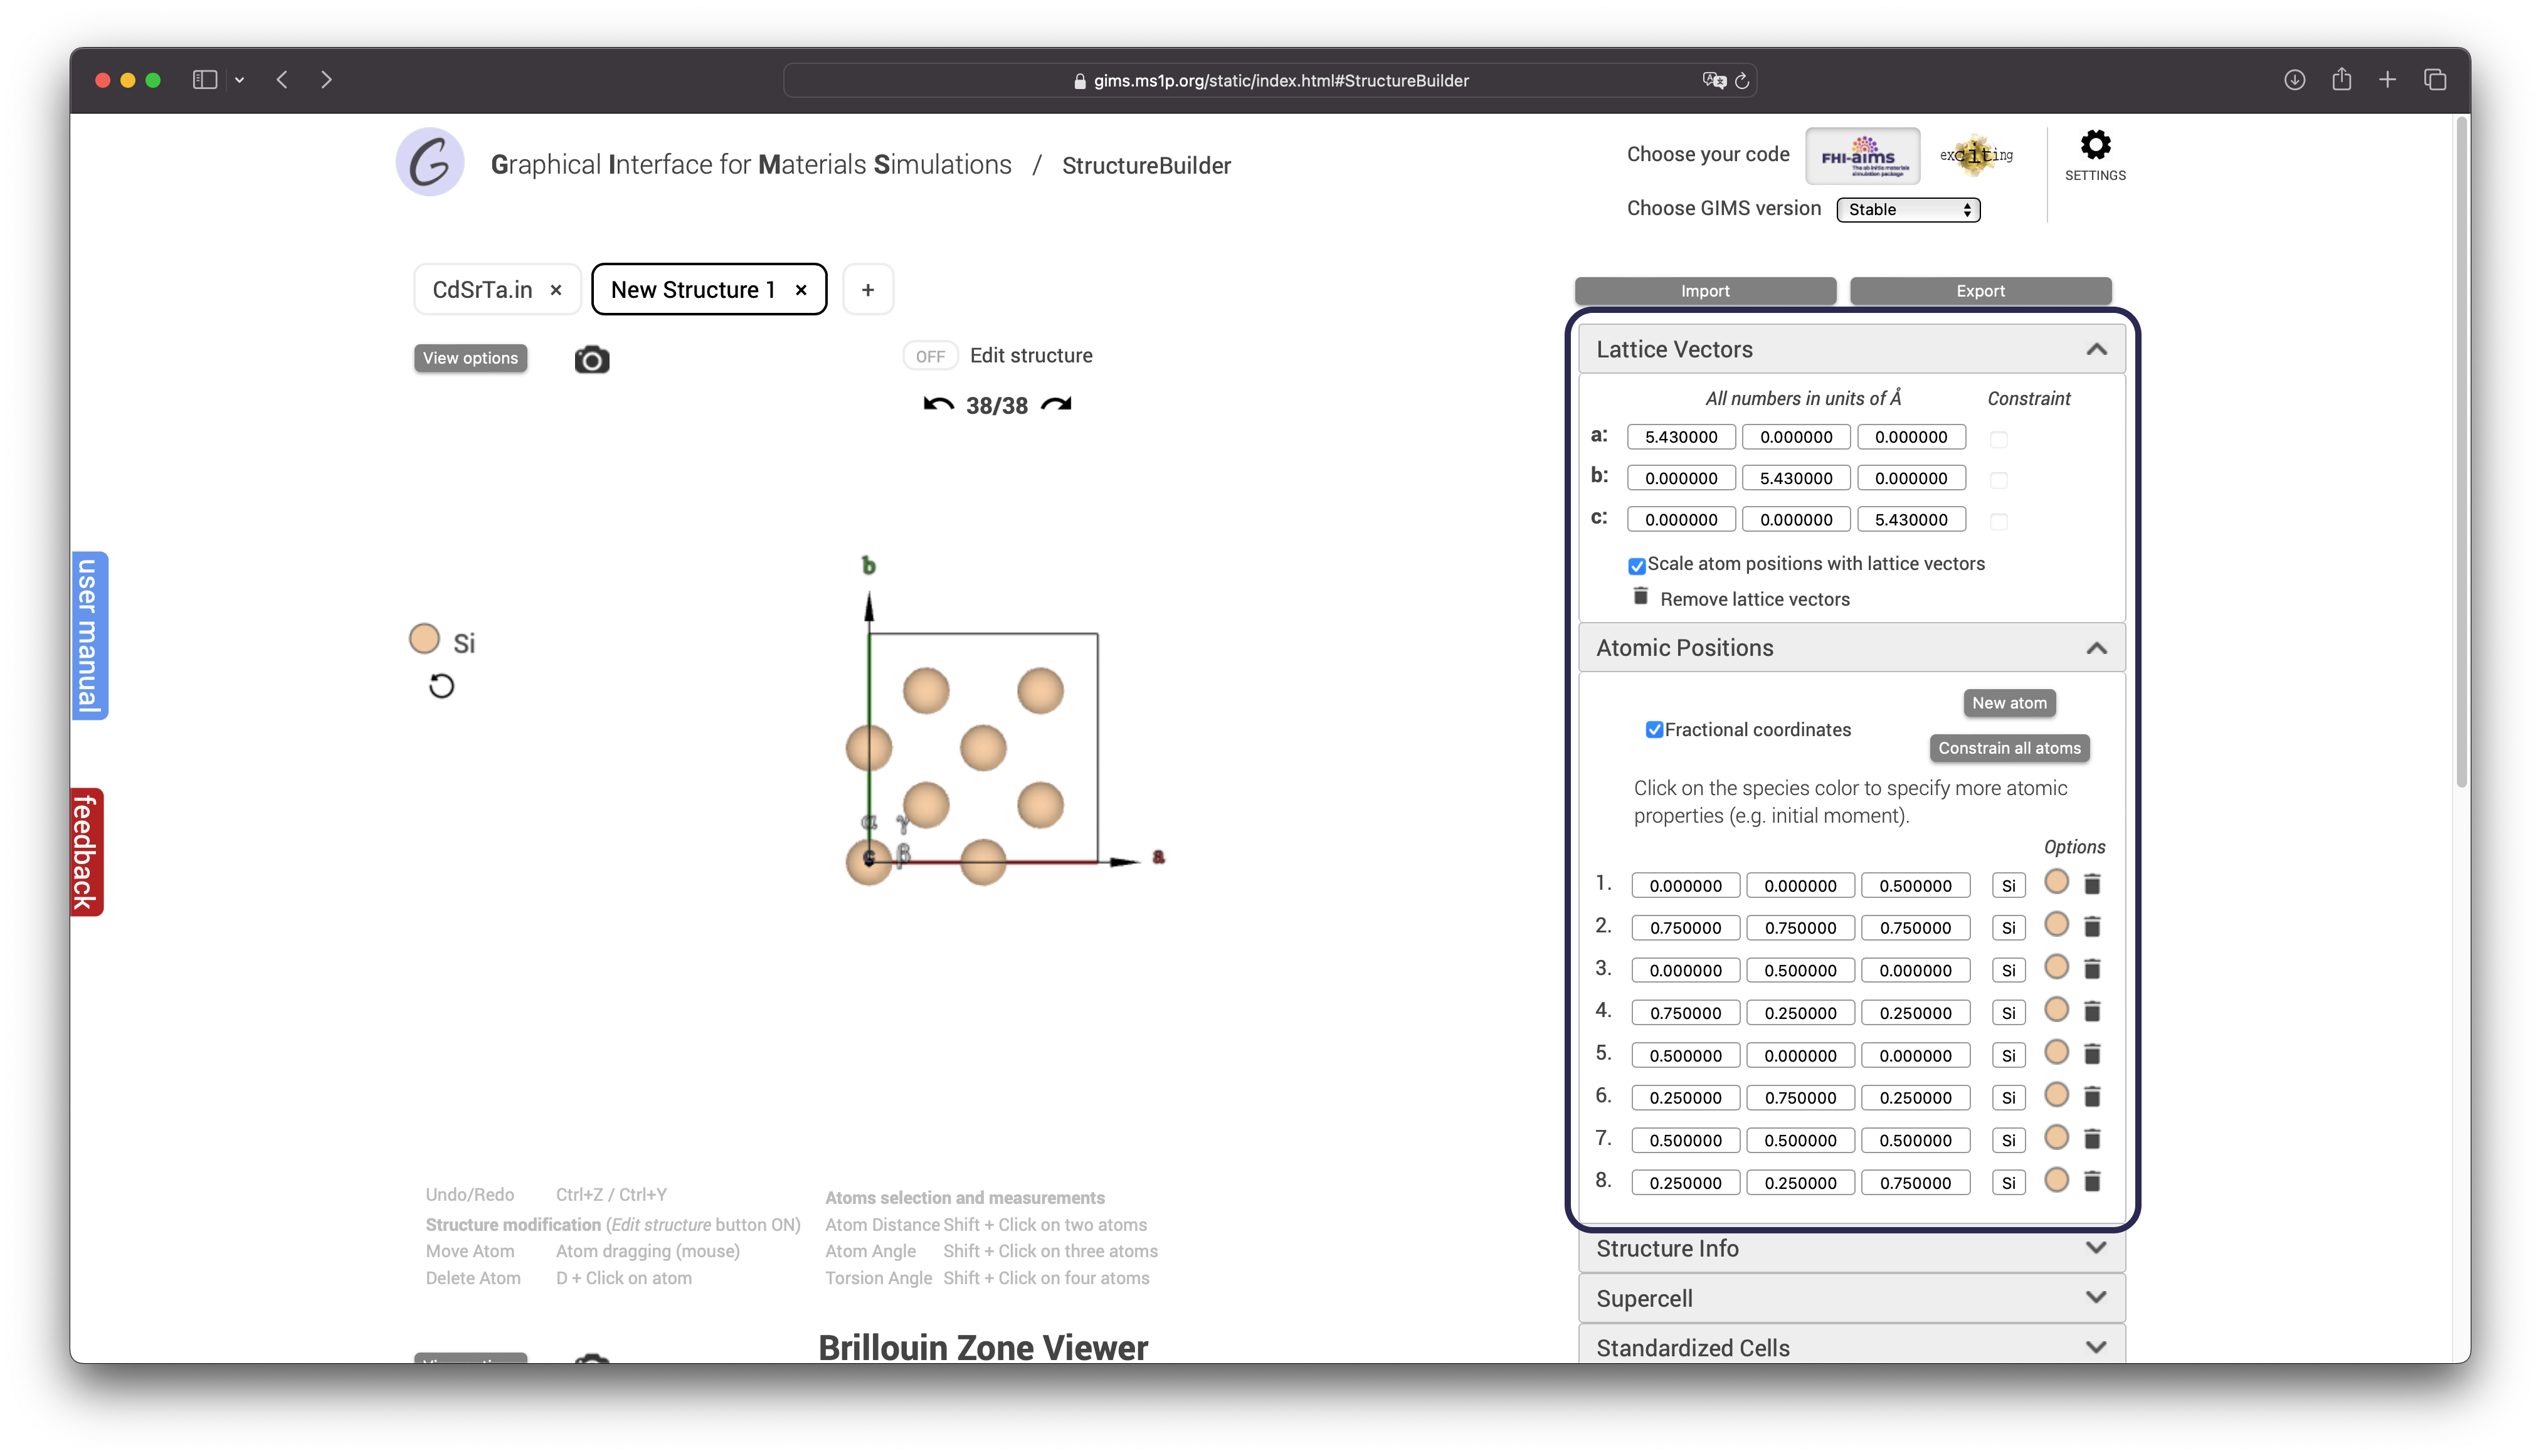Delete atom 1 with its trash icon
Viewport: 2541px width, 1456px height.
[2092, 884]
